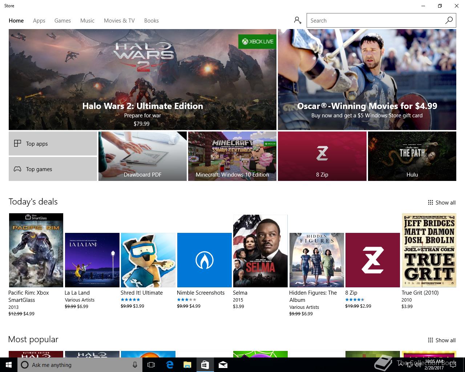
Task: Open Task View from the taskbar
Action: 151,365
